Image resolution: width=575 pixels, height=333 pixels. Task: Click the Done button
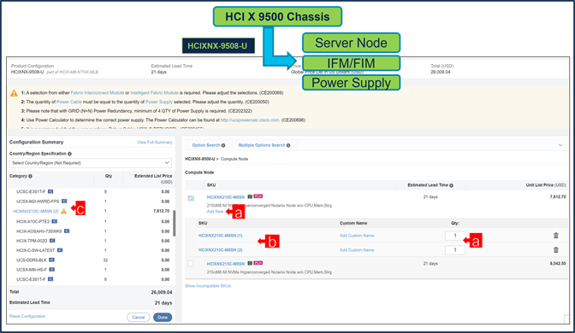pyautogui.click(x=163, y=318)
